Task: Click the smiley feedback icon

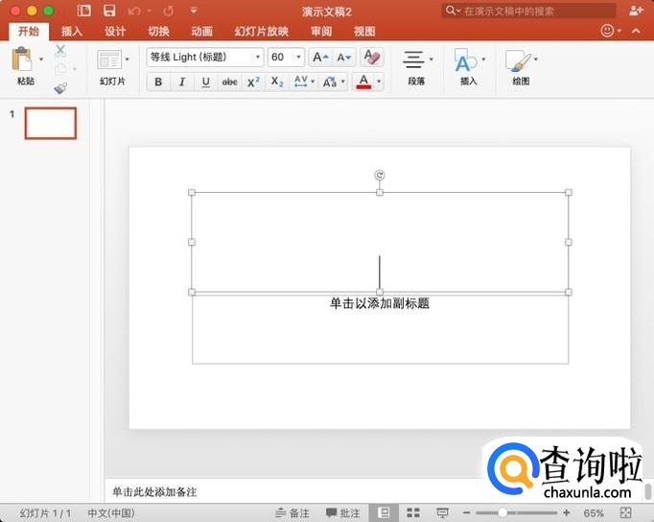Action: click(607, 31)
